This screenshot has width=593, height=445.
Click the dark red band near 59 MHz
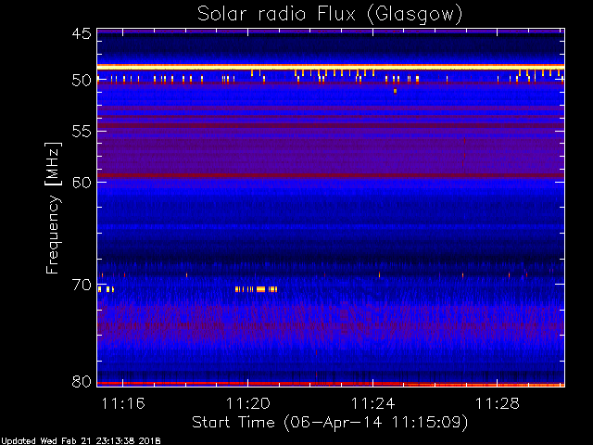[331, 175]
